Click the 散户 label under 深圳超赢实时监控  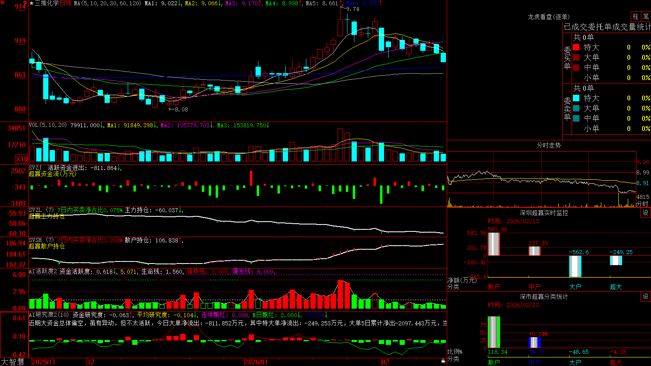pos(494,287)
